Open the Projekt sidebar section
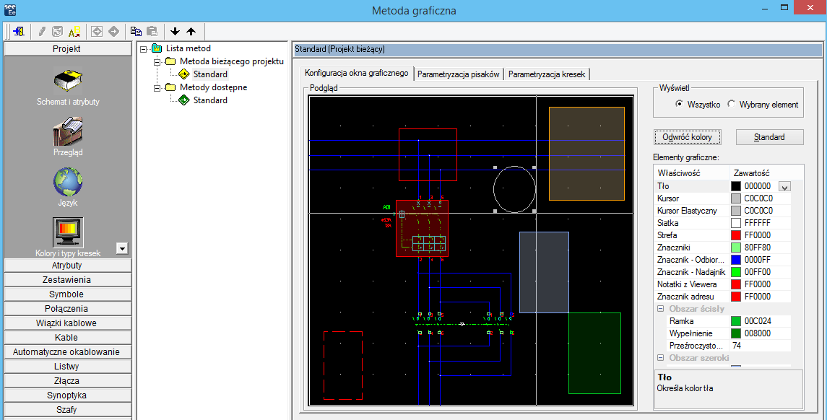 67,48
